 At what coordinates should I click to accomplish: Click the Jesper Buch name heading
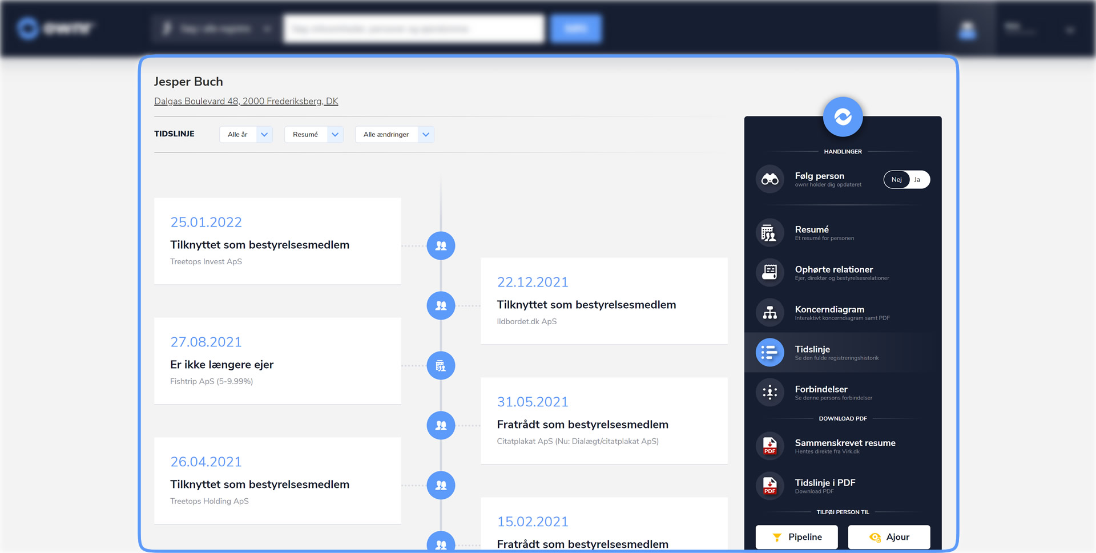click(188, 82)
